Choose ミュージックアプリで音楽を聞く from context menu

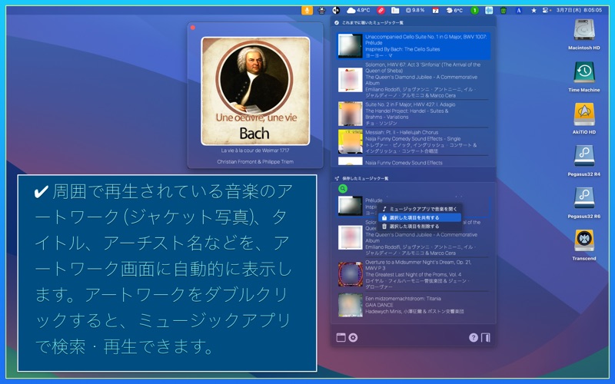point(420,209)
